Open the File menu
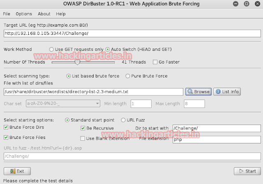This screenshot has height=184, width=263. (x=7, y=14)
